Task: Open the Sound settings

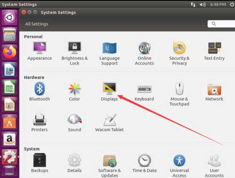Action: [x=75, y=122]
